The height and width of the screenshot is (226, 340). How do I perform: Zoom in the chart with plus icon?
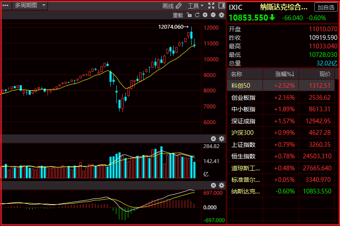coord(205,15)
